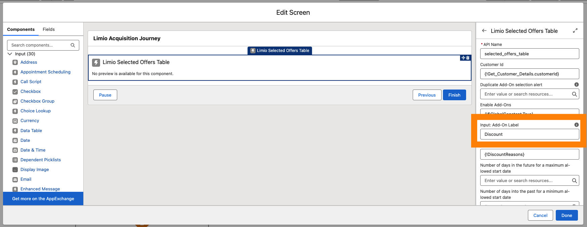Click the API Name input field
This screenshot has height=227, width=587.
pyautogui.click(x=530, y=54)
